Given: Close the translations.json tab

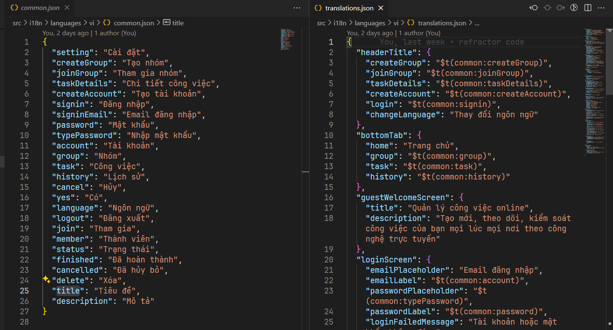Looking at the screenshot, I should (381, 8).
